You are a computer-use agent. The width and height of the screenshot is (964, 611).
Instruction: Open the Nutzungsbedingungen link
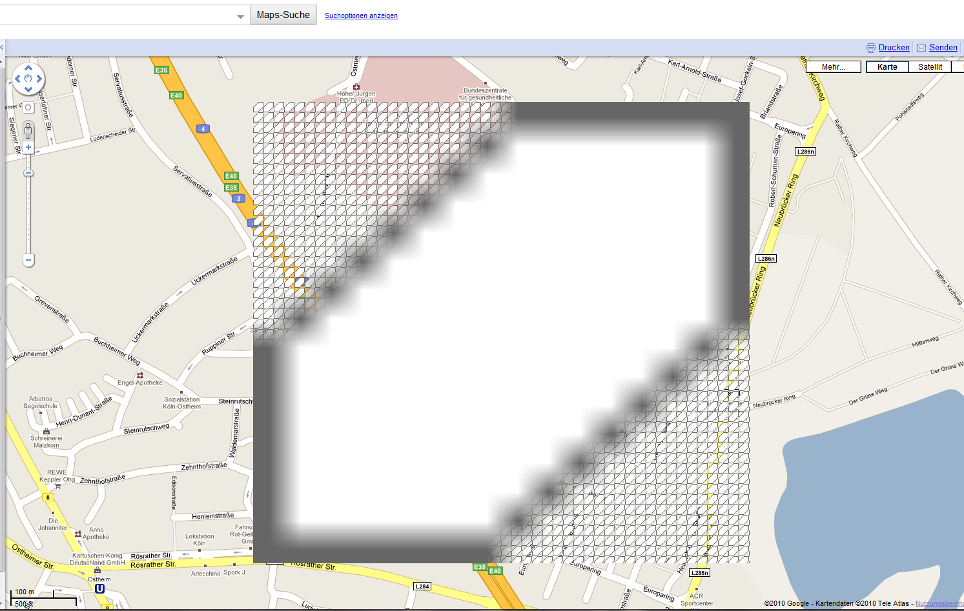[x=939, y=604]
